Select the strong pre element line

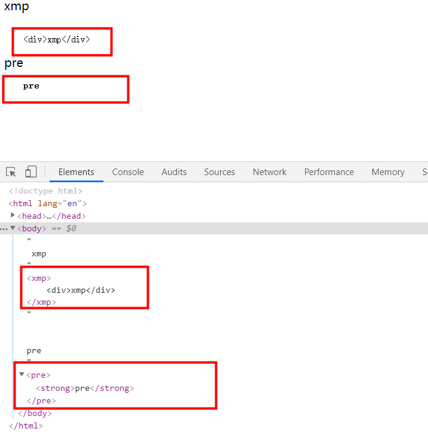click(85, 388)
